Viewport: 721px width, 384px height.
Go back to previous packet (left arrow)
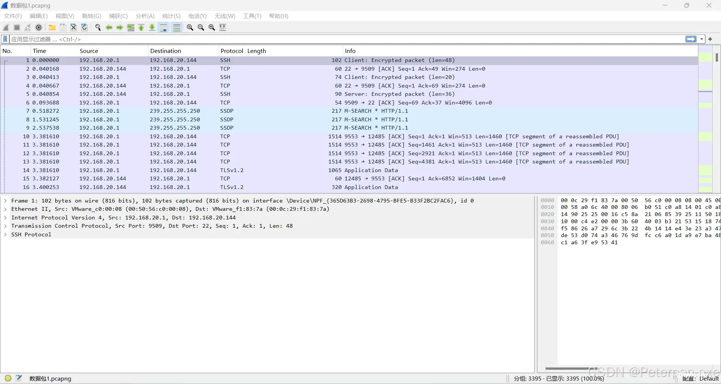(x=109, y=27)
